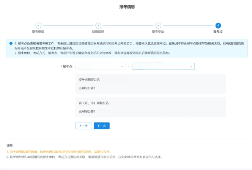Viewport: 252px width, 170px height.
Task: Click notice item 2 about 招生单位、考试方式
Action: (92, 53)
